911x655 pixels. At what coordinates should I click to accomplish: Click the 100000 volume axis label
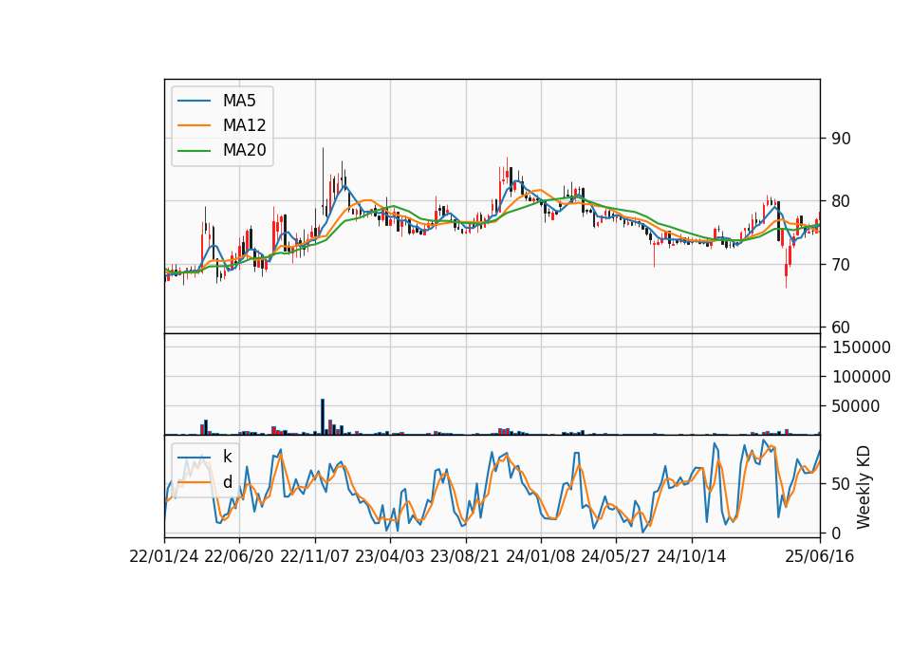pyautogui.click(x=861, y=377)
